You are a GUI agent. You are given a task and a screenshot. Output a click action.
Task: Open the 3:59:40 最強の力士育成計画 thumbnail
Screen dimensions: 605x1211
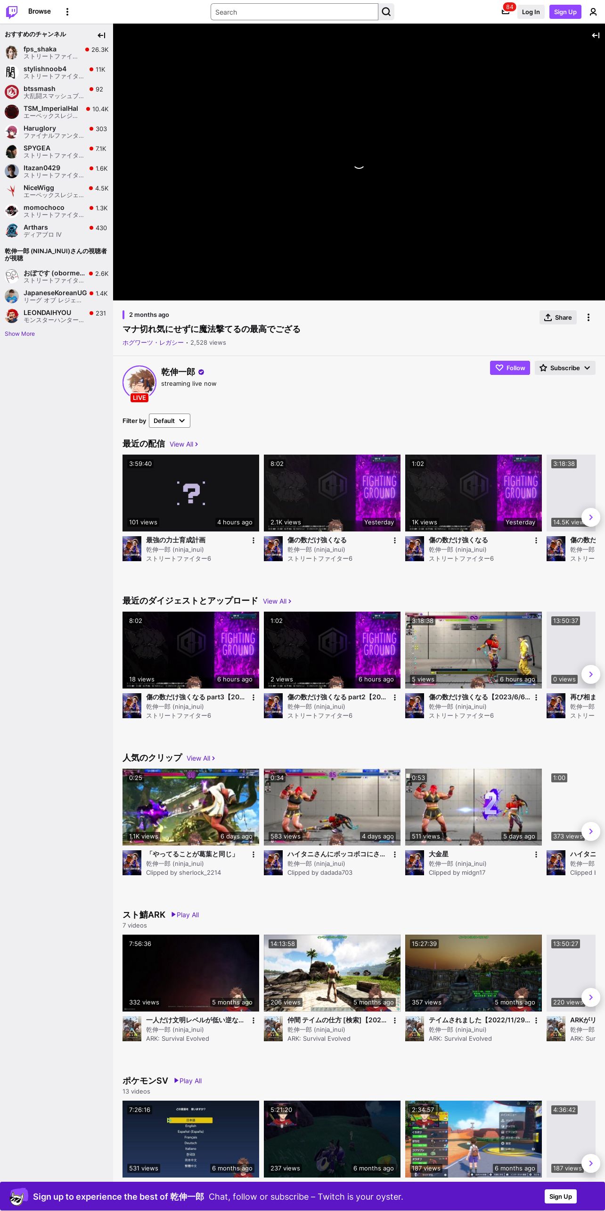[x=191, y=493]
